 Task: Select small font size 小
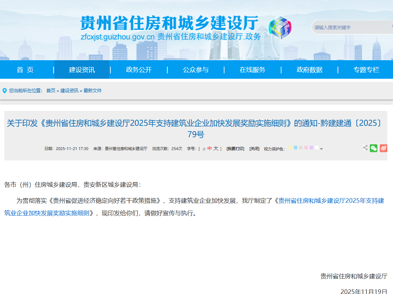click(x=204, y=149)
